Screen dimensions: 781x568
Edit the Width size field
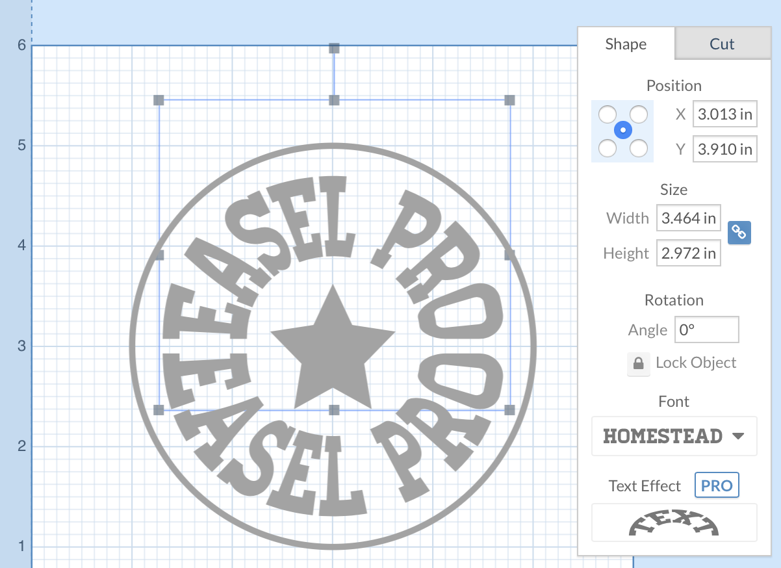(x=689, y=218)
